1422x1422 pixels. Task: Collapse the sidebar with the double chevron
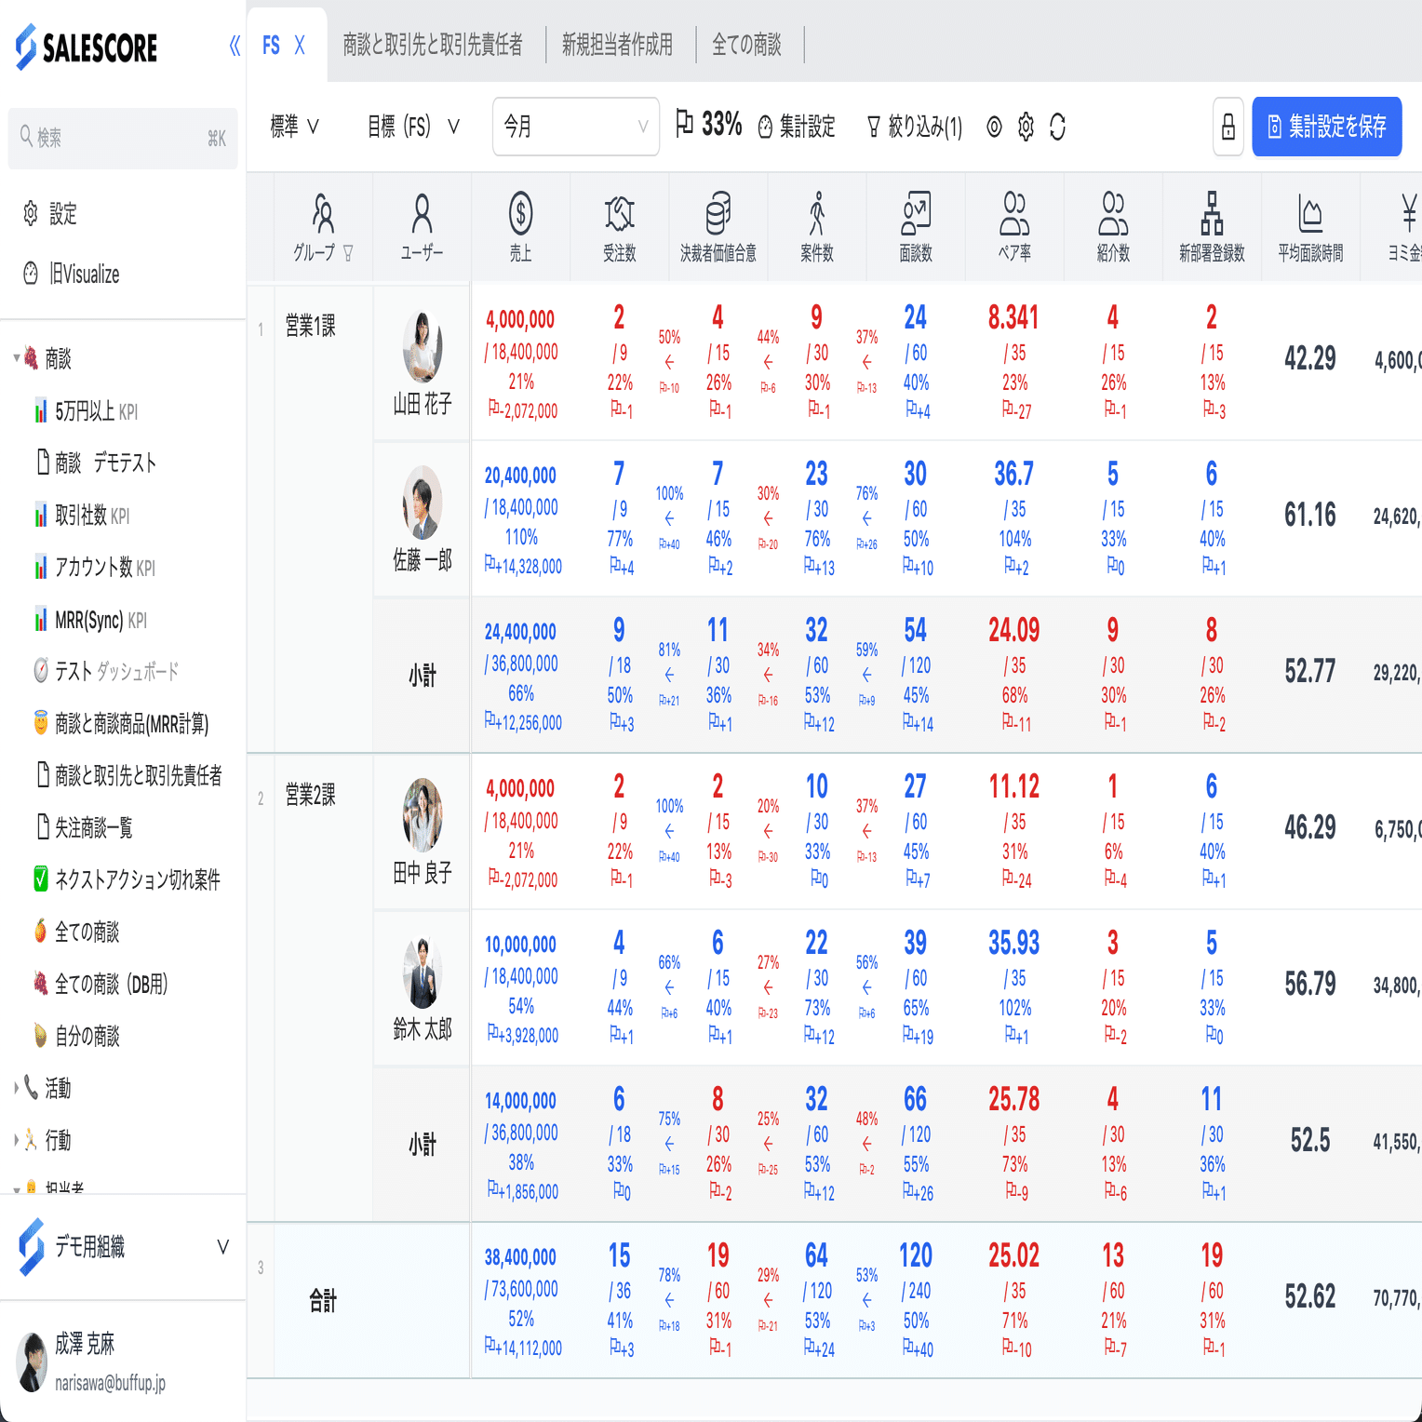tap(235, 46)
